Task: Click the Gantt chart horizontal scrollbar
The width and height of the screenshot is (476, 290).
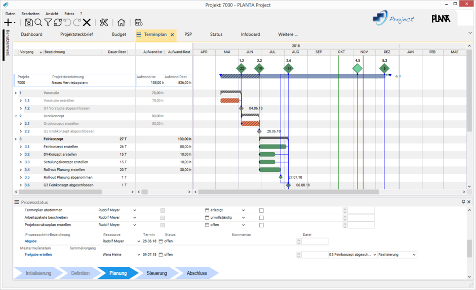Action: [289, 192]
